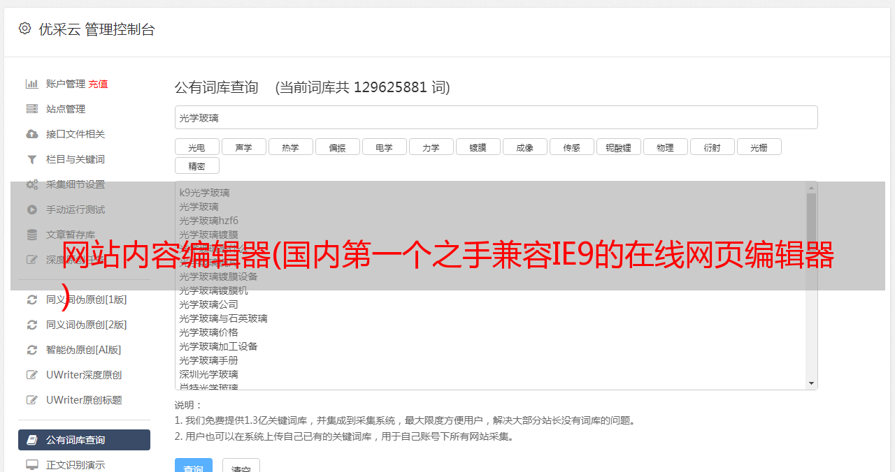Screen dimensions: 895x472
Task: Select the 精密 tag button
Action: click(x=197, y=166)
